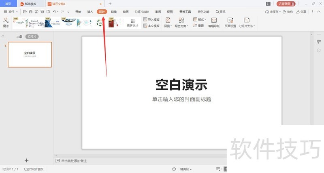The height and width of the screenshot is (173, 324).
Task: Add a new slide with the plus icon
Action: coord(26,160)
